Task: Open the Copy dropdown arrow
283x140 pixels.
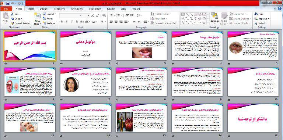Action: point(22,18)
